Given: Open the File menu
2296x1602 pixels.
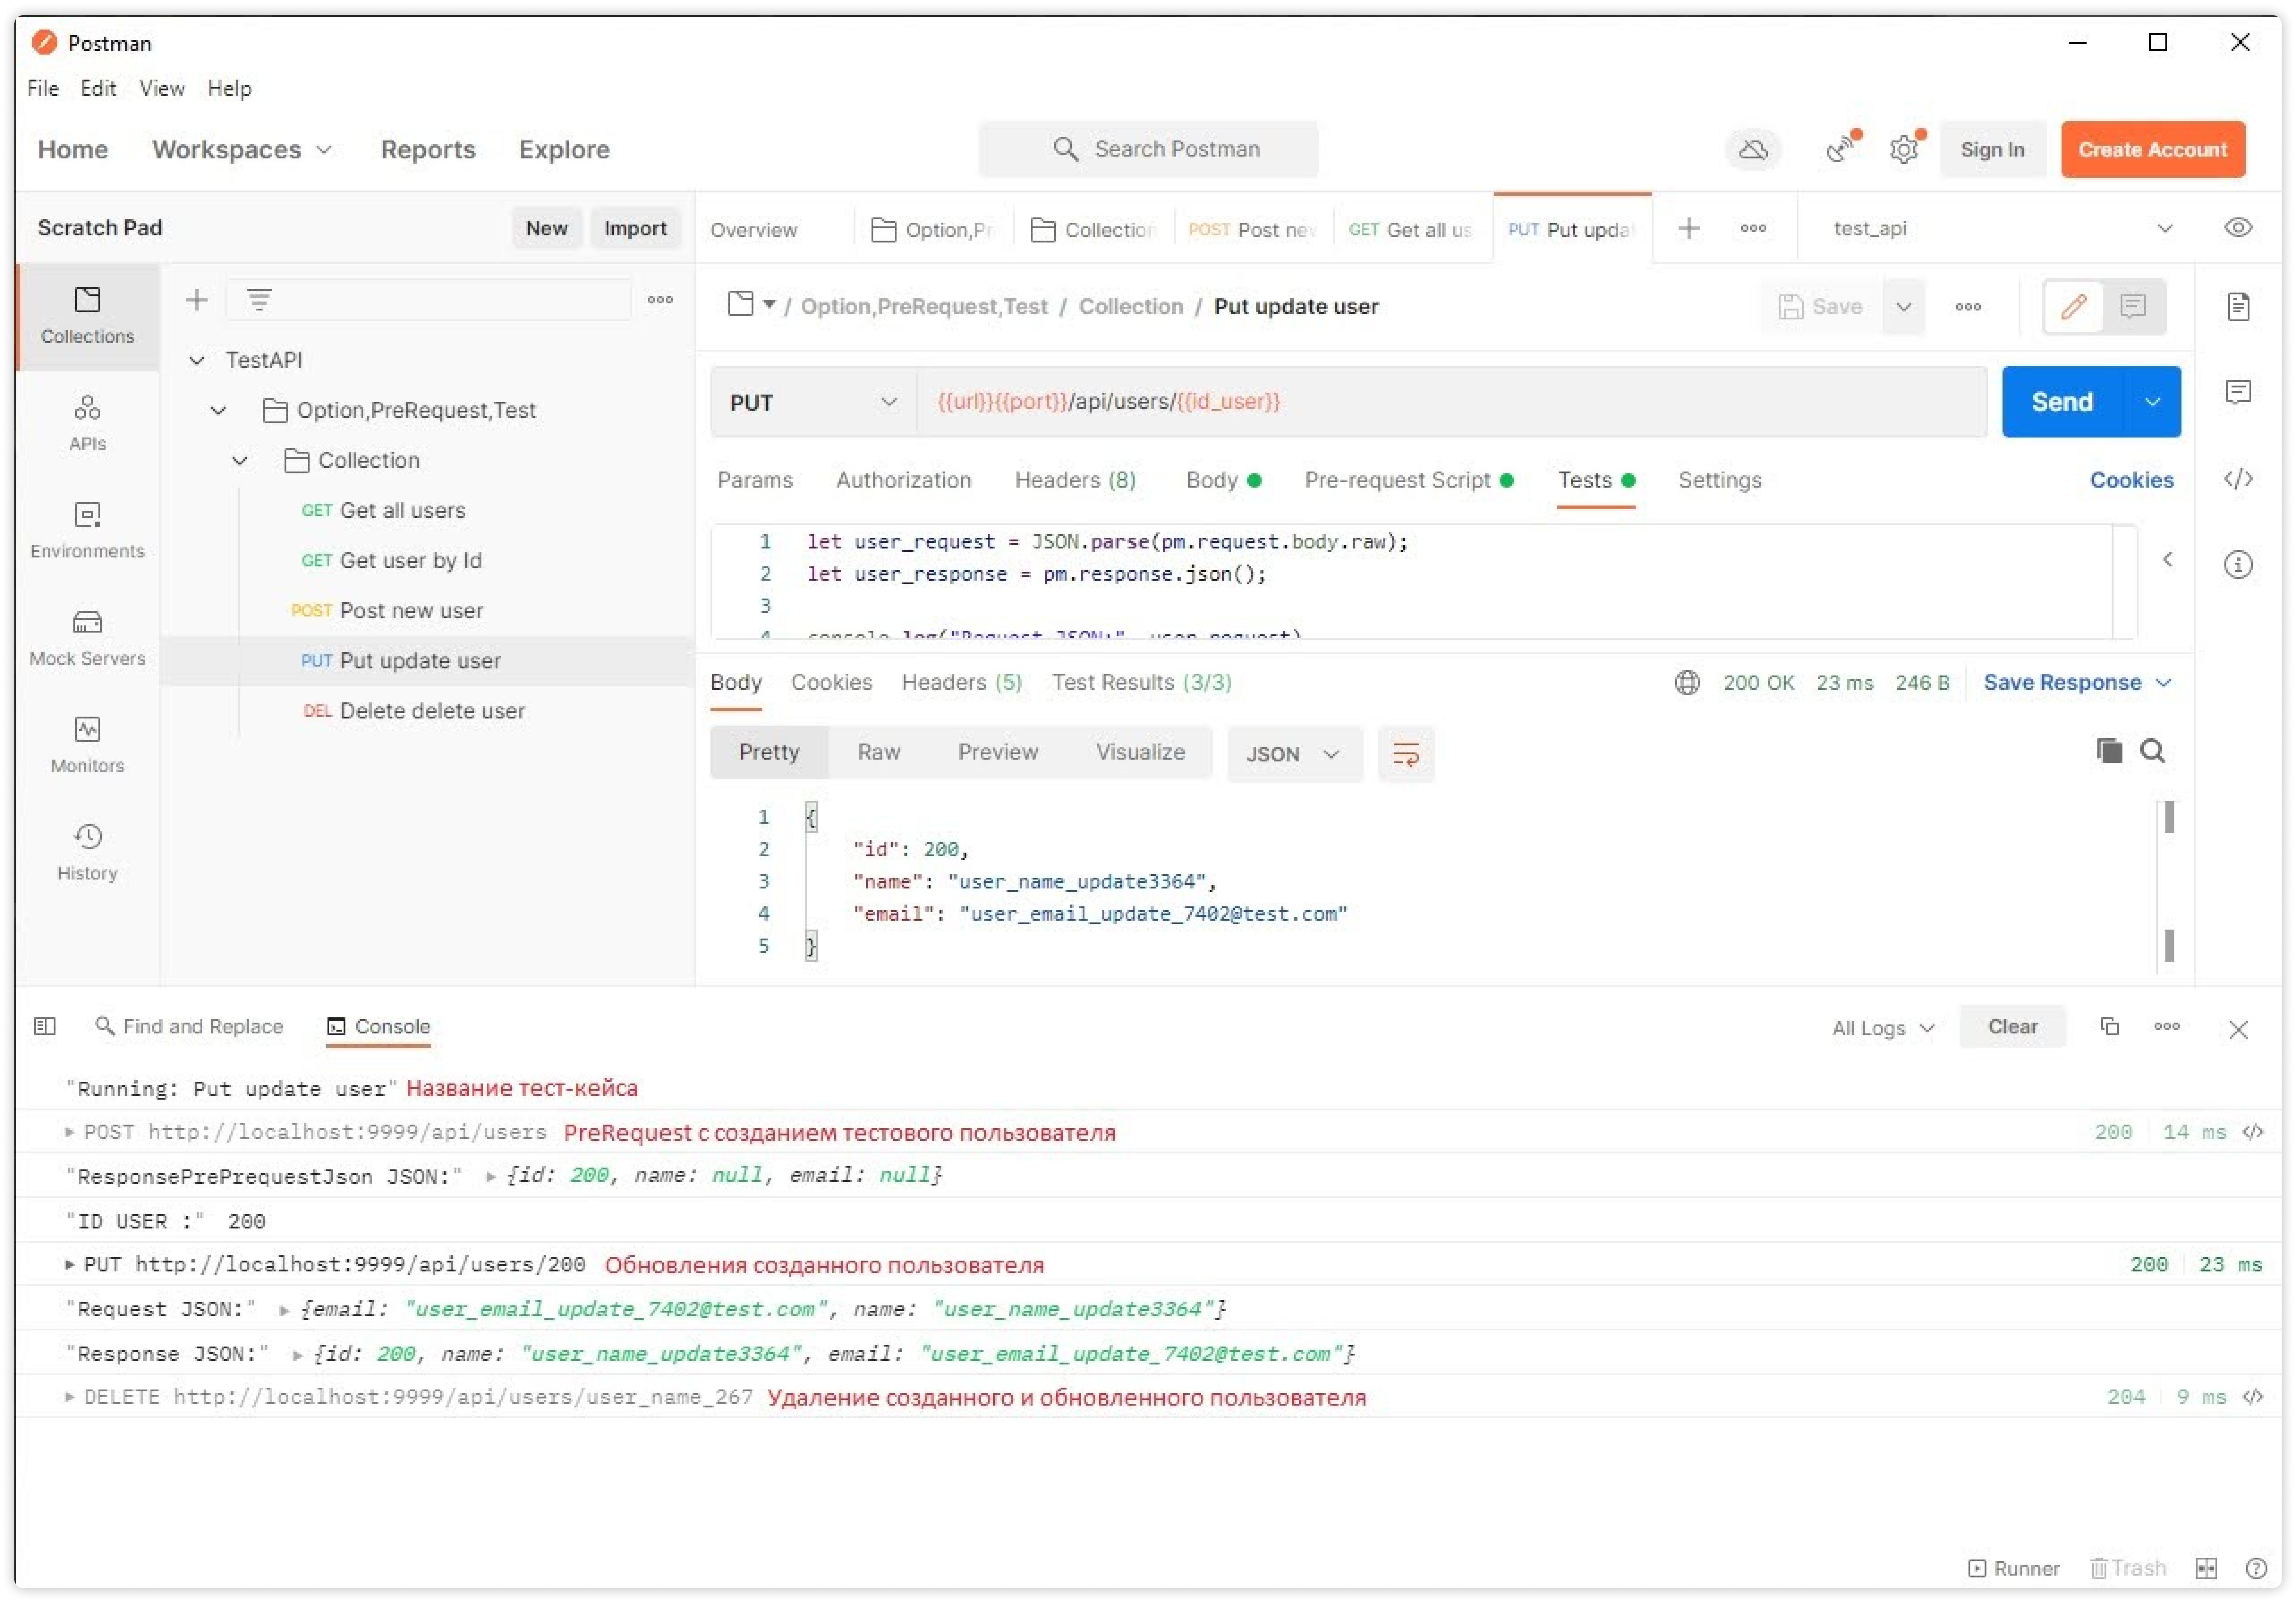Looking at the screenshot, I should 42,88.
